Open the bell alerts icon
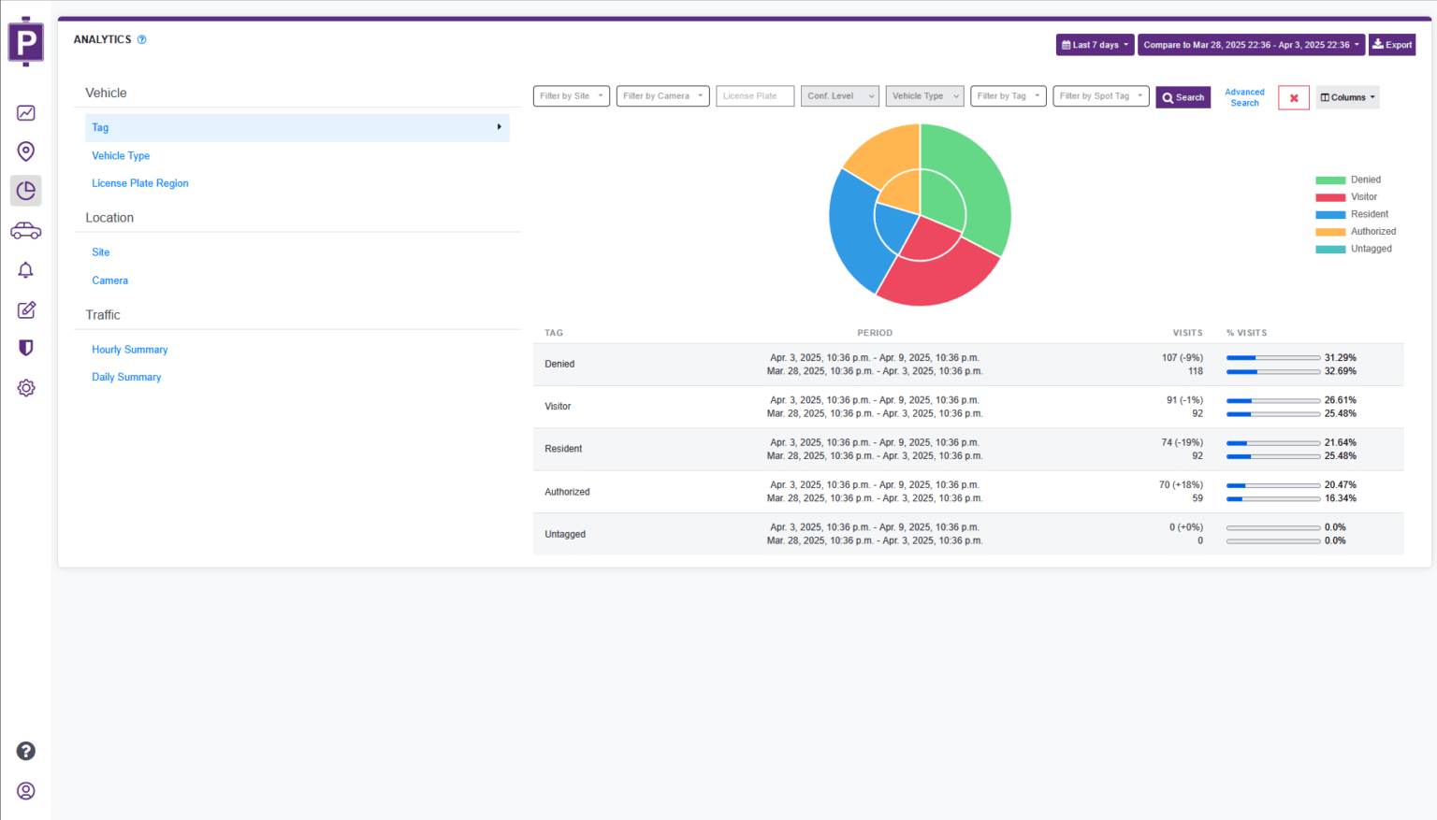The image size is (1437, 820). click(x=26, y=270)
